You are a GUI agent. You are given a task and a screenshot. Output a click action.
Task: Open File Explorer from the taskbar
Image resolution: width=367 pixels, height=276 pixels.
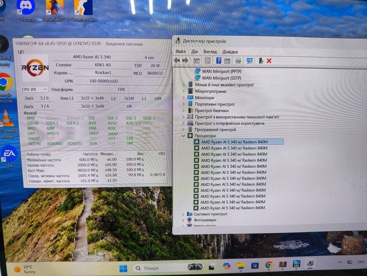[x=241, y=266]
